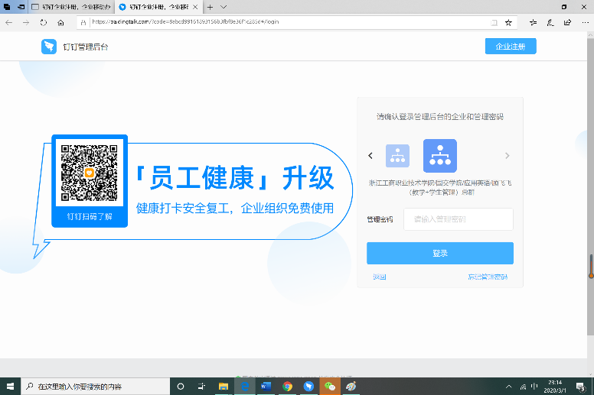This screenshot has width=594, height=395.
Task: Click the blue 登录 login button
Action: click(x=439, y=253)
